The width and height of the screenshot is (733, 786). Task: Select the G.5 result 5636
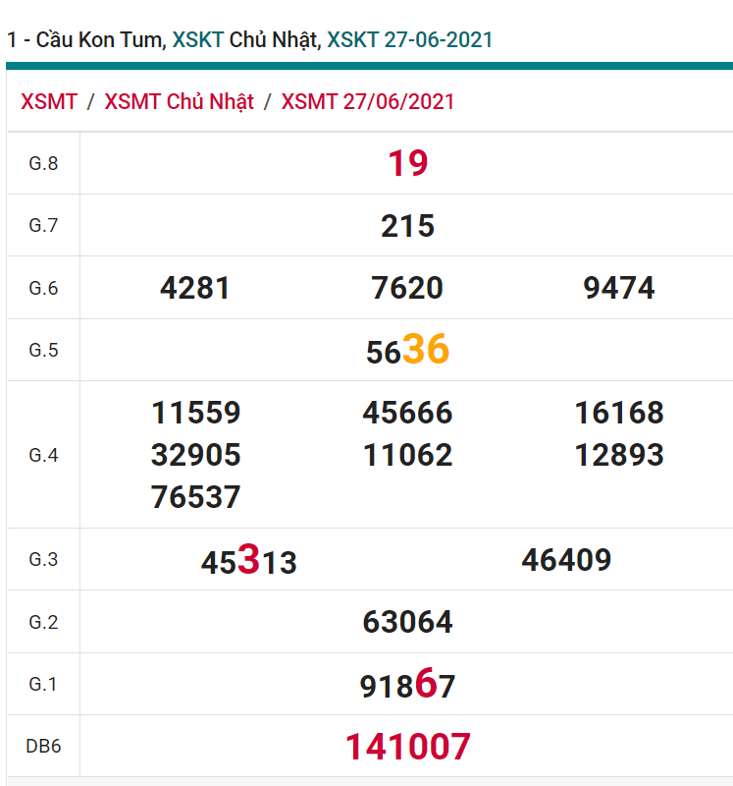pyautogui.click(x=407, y=351)
